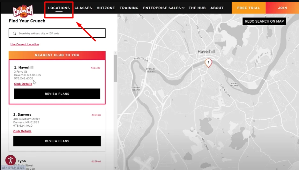Click the Haverhill label on map
Viewport: 299px width, 170px height.
(206, 51)
